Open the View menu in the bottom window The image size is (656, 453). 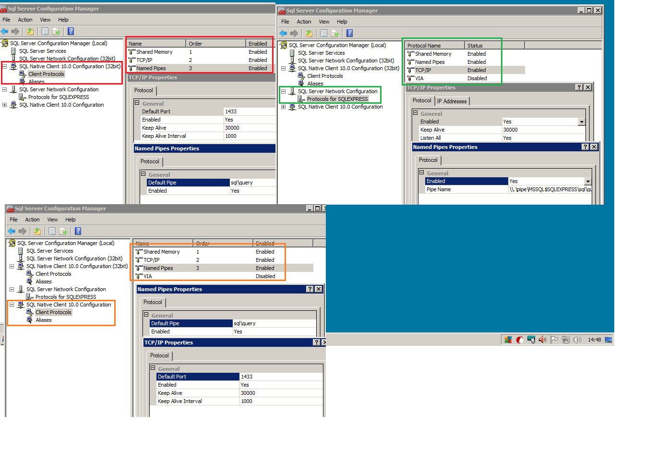coord(52,220)
